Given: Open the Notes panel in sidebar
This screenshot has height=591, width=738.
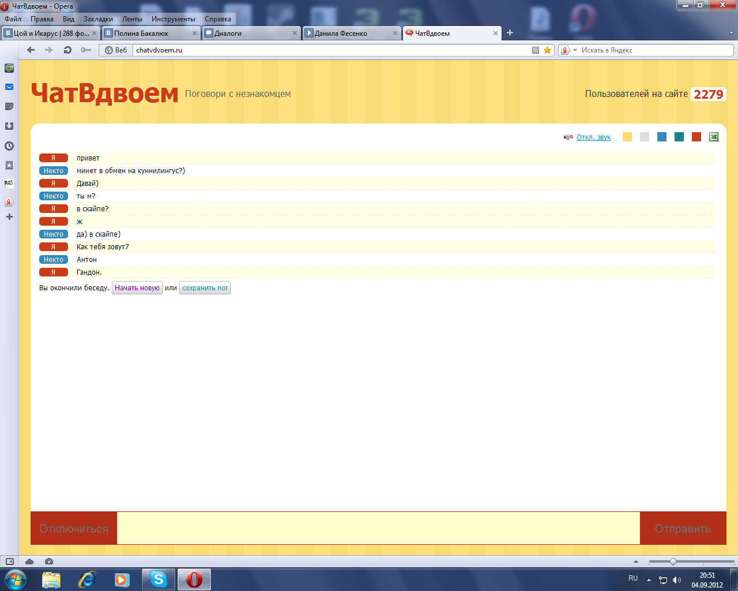Looking at the screenshot, I should (9, 107).
